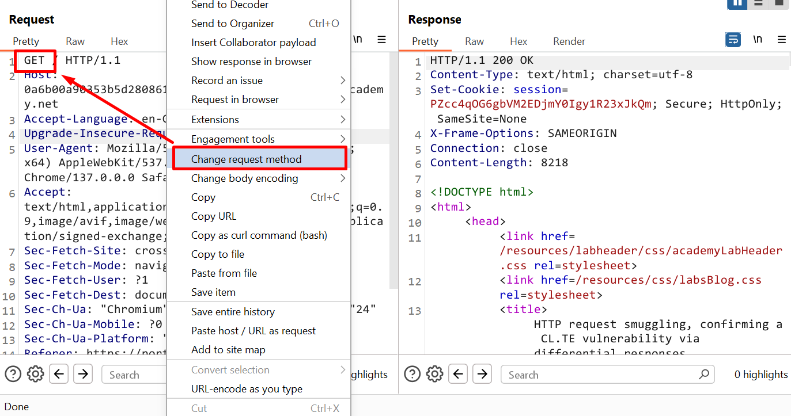Click the previous match arrow in Request search
The image size is (791, 416).
coord(59,374)
